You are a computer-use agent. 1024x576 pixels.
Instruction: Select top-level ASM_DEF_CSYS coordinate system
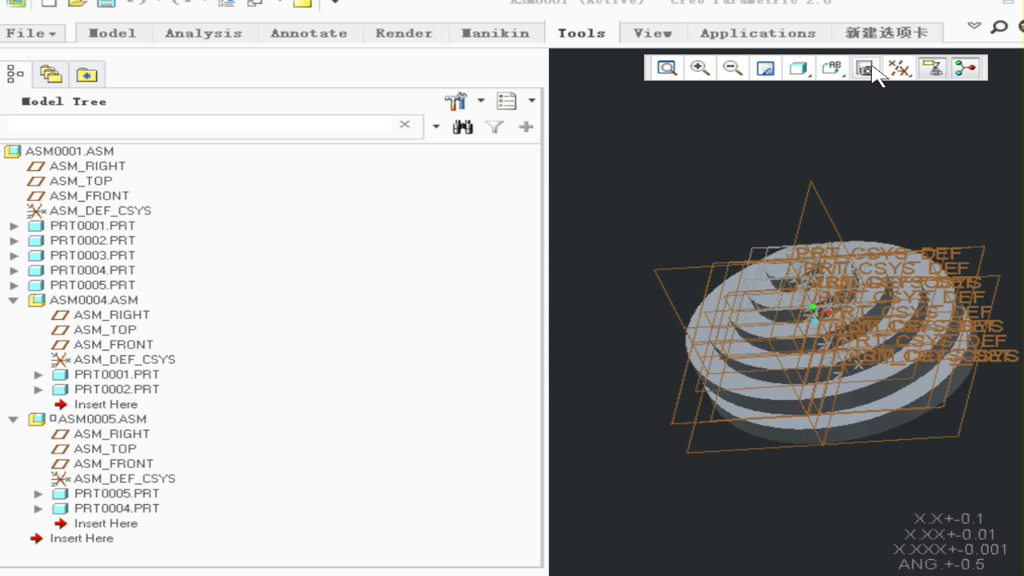pyautogui.click(x=100, y=210)
